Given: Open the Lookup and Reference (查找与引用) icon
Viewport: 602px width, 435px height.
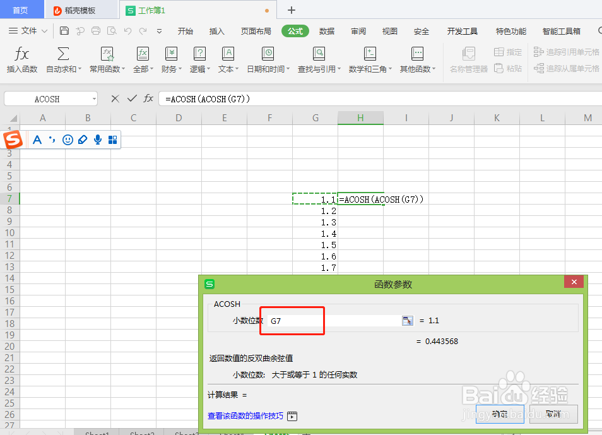Looking at the screenshot, I should (x=319, y=54).
